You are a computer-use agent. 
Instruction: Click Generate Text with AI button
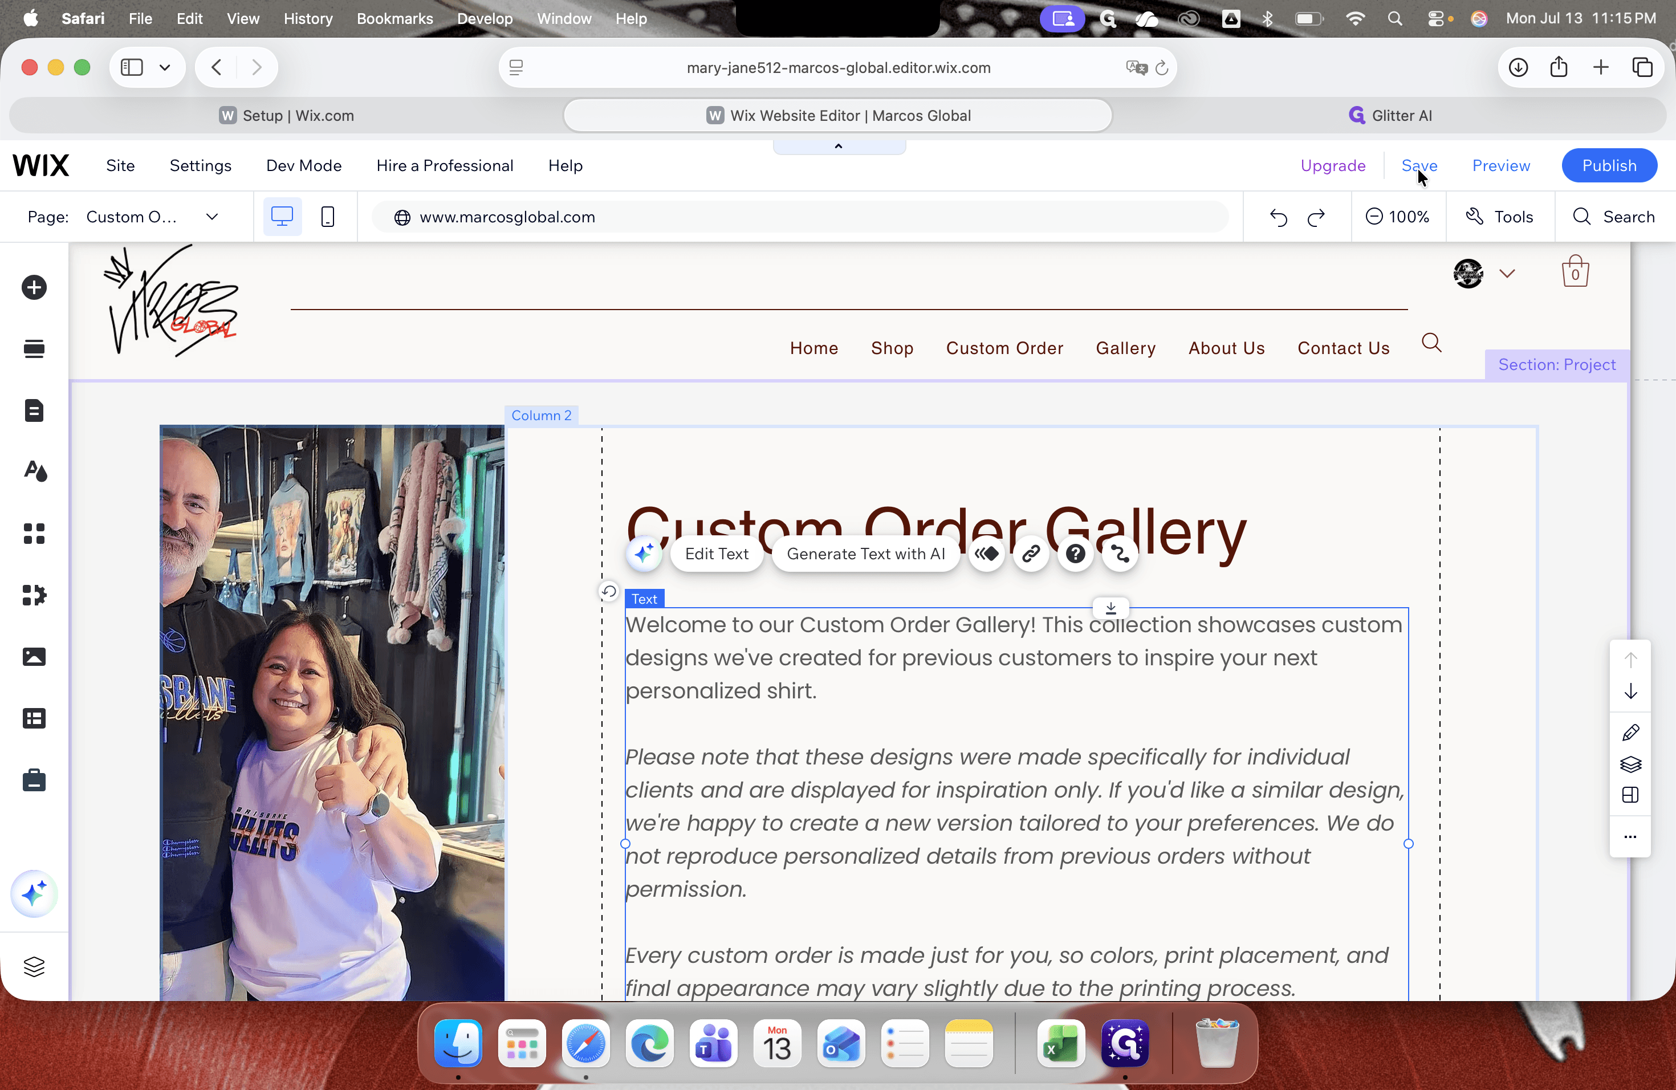pos(865,554)
